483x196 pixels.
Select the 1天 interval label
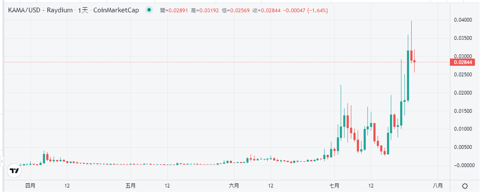coord(82,10)
